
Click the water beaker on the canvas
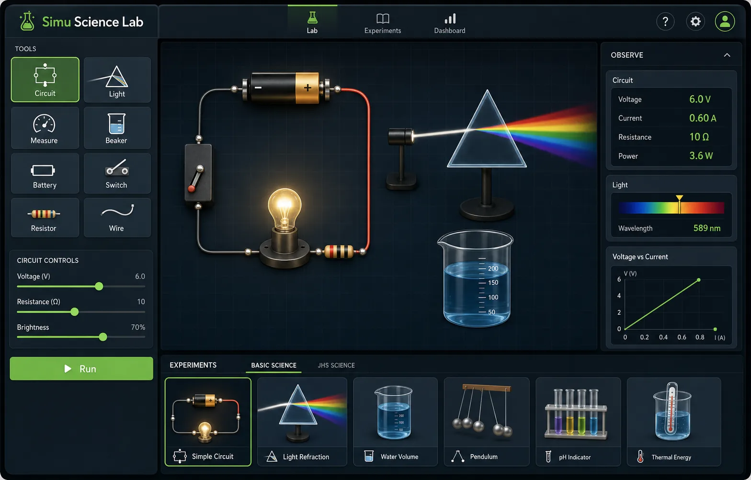(476, 279)
